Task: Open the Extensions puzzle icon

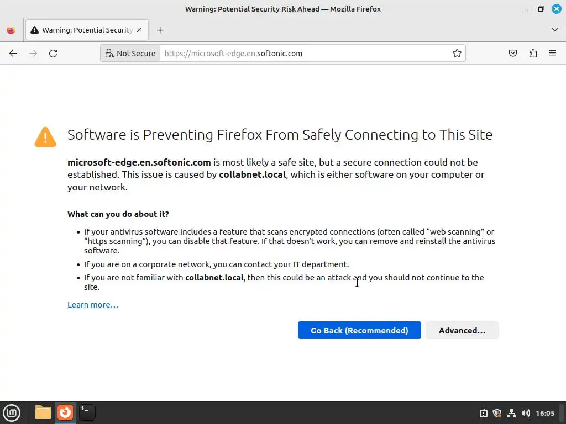Action: (x=533, y=54)
